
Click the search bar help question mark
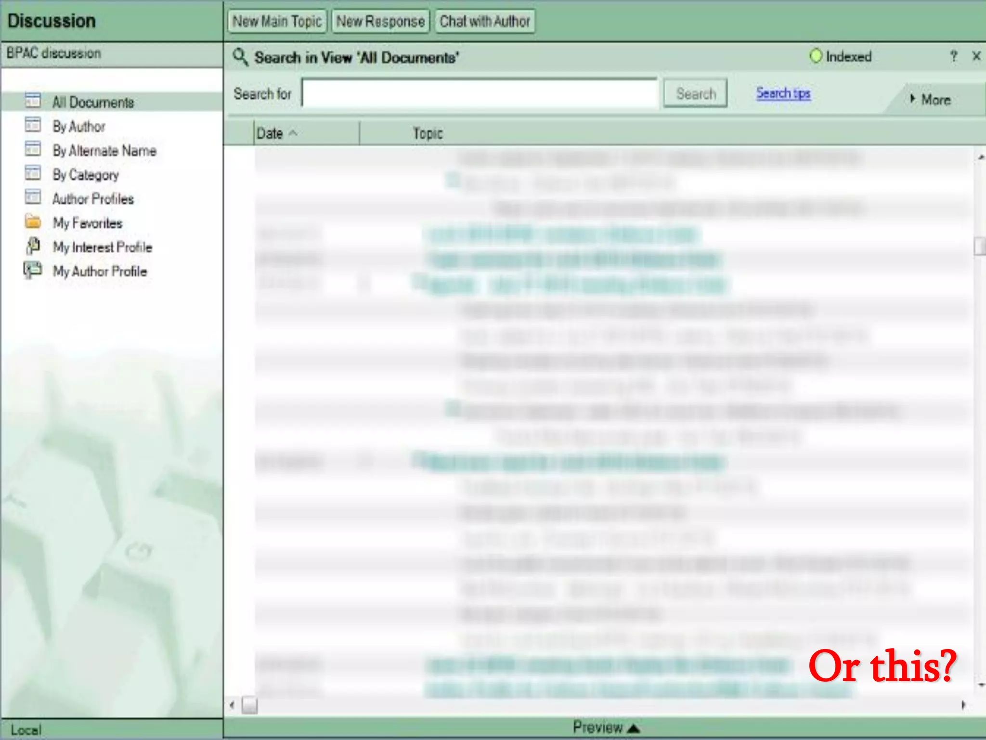(953, 56)
